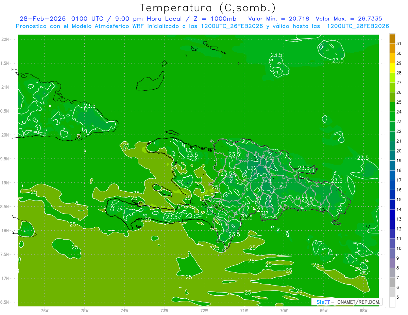Viewport: 408px width, 315px height.
Task: Click the '75W' longitude label
Action: tap(85, 310)
